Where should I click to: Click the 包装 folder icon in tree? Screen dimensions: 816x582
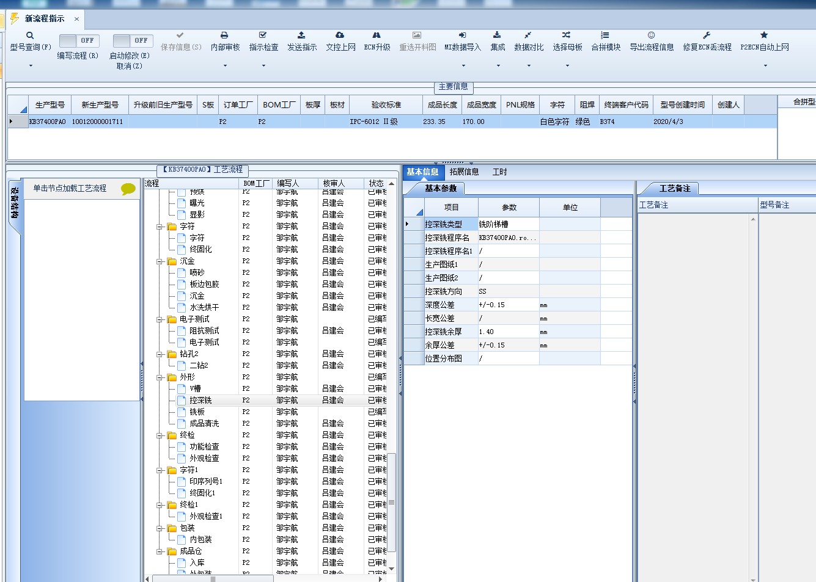point(172,528)
